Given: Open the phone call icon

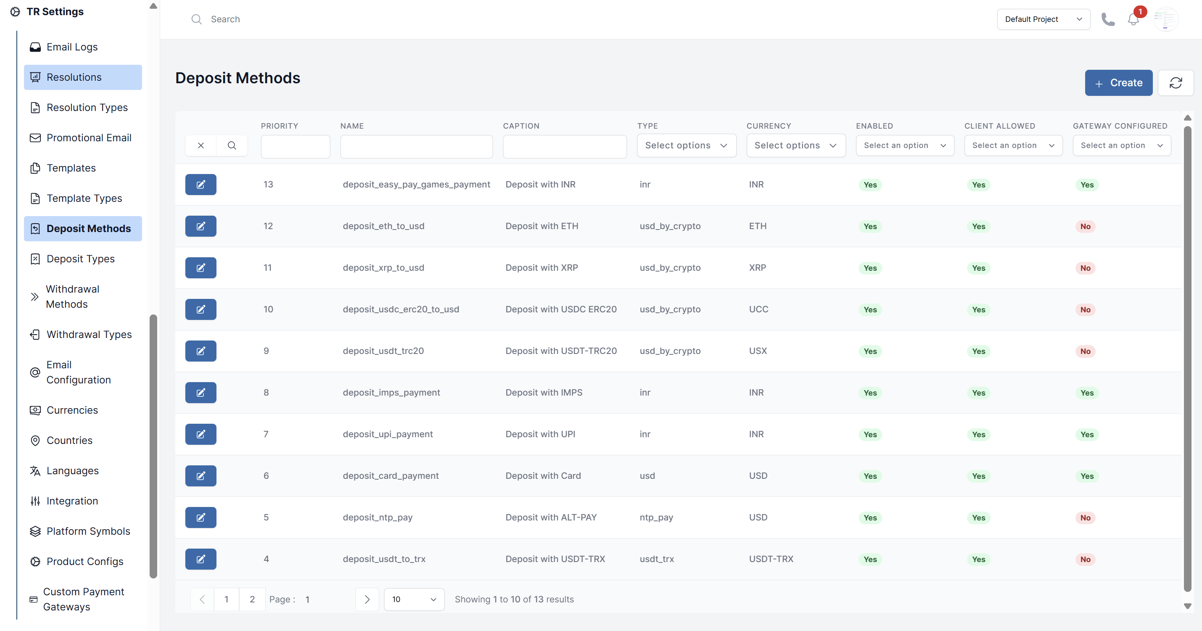Looking at the screenshot, I should point(1108,19).
